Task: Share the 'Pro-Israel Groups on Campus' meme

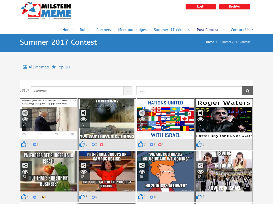Action: (83, 165)
